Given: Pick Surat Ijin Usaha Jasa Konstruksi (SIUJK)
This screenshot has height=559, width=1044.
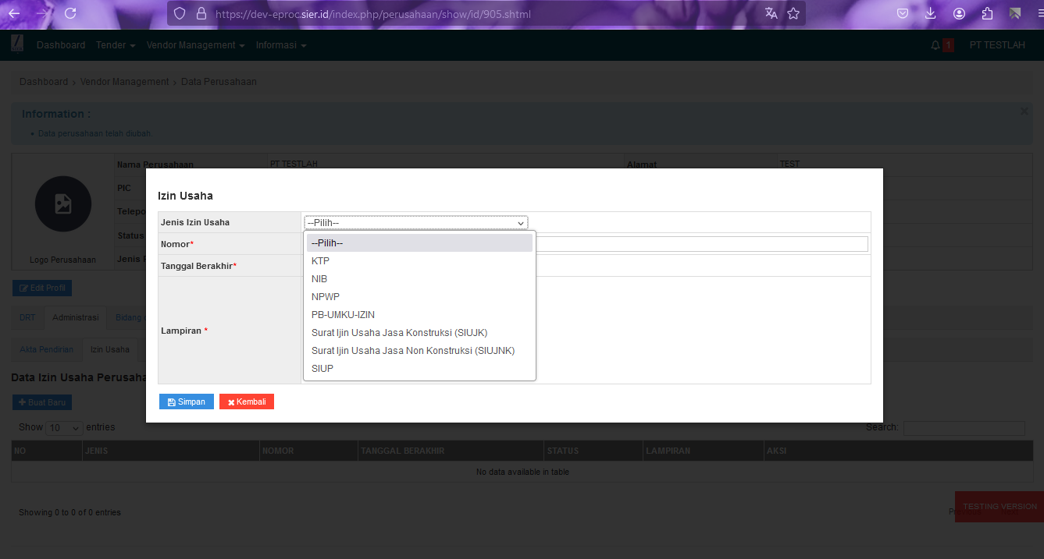Looking at the screenshot, I should point(419,333).
